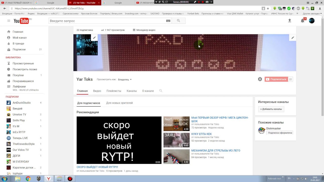Click the AniDuckStudio subscription icon
Screen dimensions: 324x182
click(9, 103)
